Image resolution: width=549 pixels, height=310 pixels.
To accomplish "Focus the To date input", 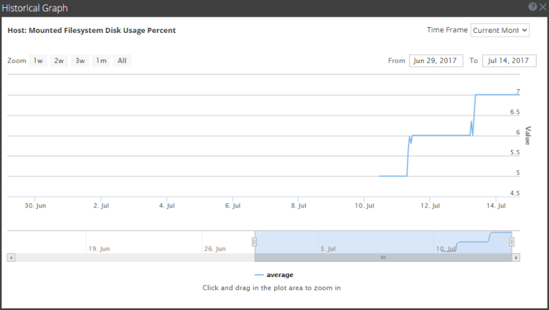I will 509,61.
